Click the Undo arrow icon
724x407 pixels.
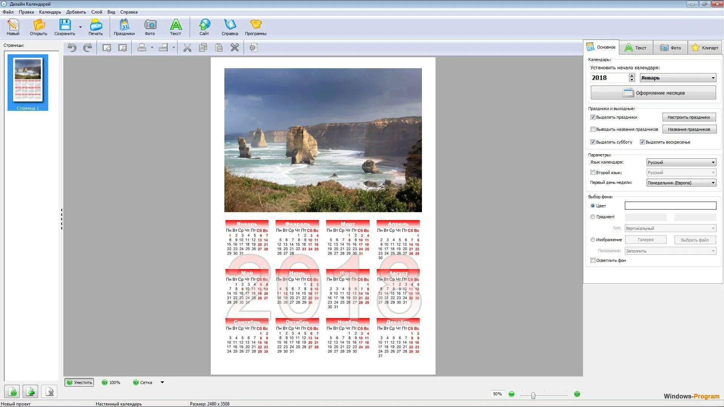click(72, 48)
